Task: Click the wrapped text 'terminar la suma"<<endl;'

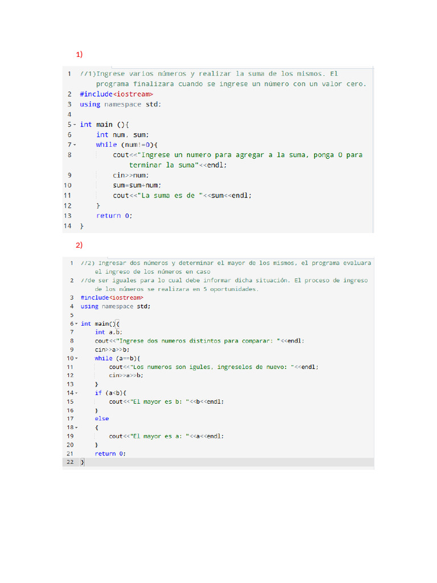Action: pyautogui.click(x=178, y=165)
